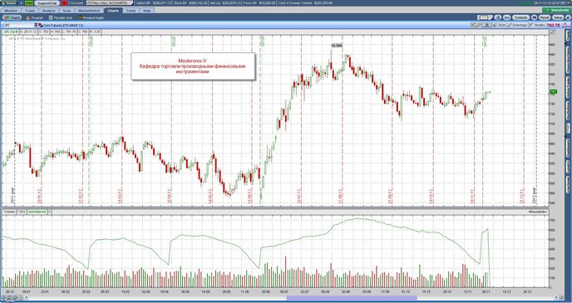Click the print chart icon
The width and height of the screenshot is (572, 303).
[x=498, y=17]
